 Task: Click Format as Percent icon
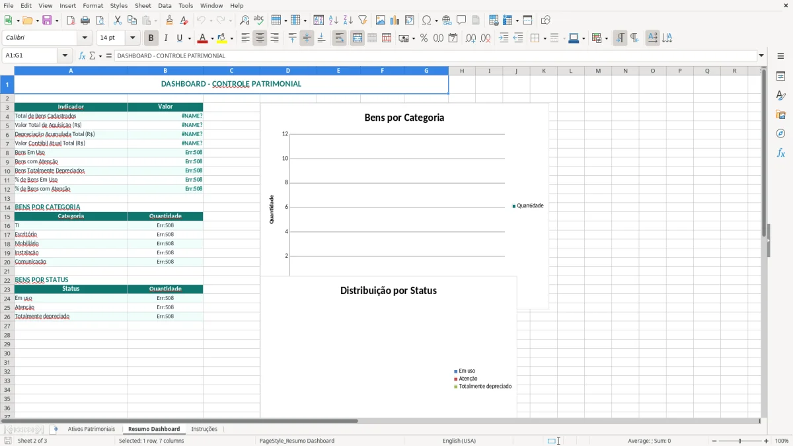[x=424, y=38]
